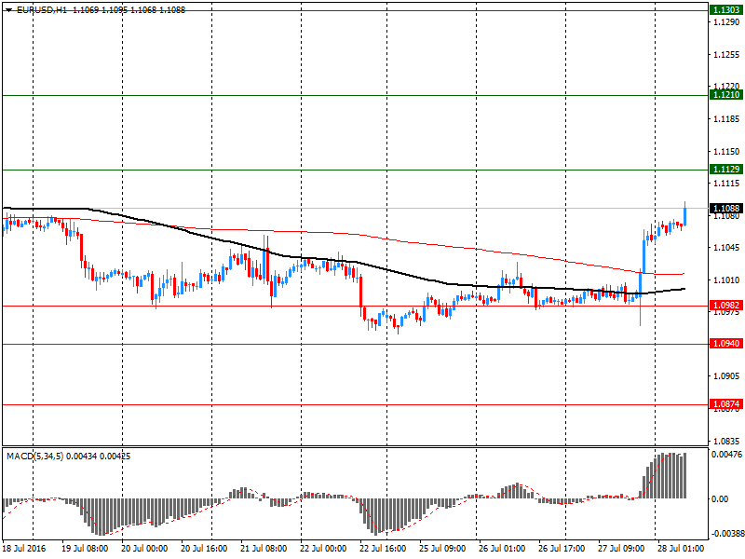Click the 1.1010 price axis value
This screenshot has width=745, height=559.
(x=726, y=280)
